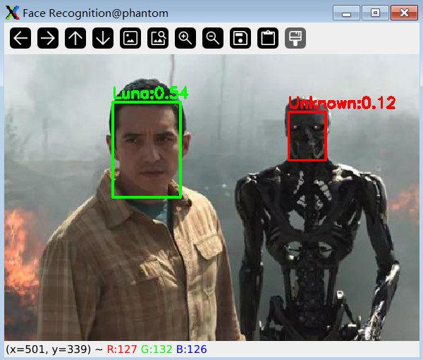
Task: Click the grayed paintbrush properties icon
Action: tap(295, 38)
